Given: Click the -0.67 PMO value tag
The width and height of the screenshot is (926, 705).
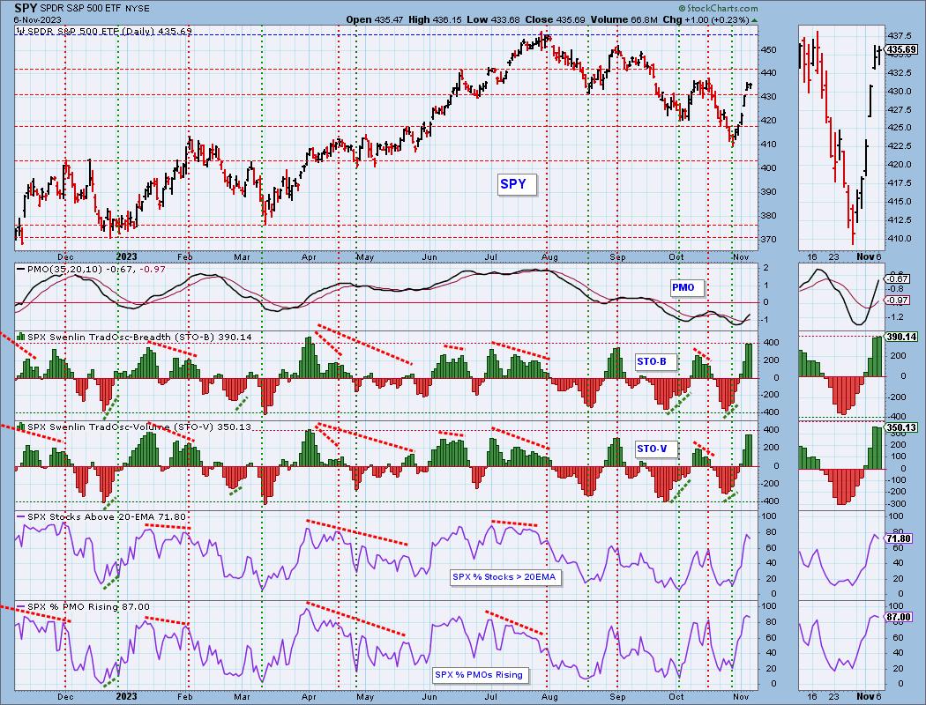Looking at the screenshot, I should (898, 279).
